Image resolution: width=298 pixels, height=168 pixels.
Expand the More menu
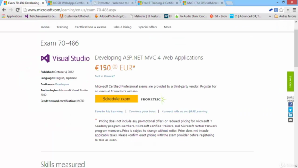pyautogui.click(x=168, y=27)
